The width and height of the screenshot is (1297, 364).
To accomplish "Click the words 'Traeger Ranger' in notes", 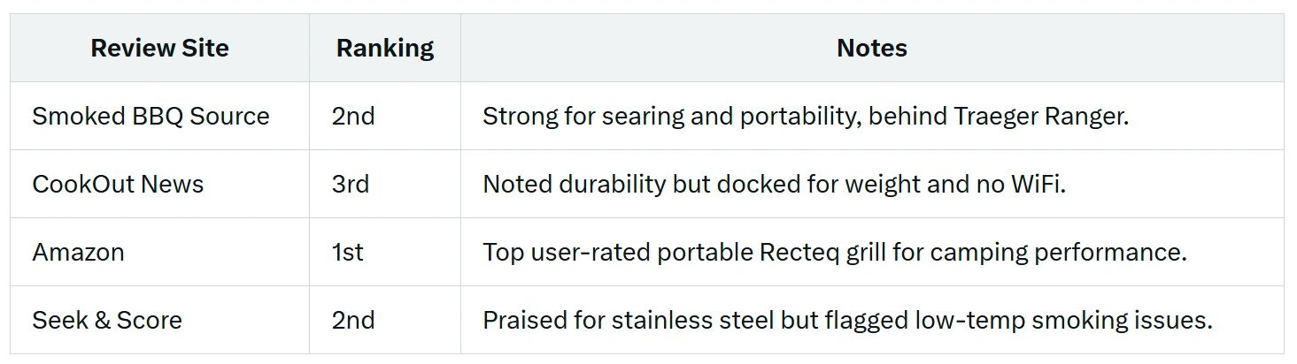I will tap(1039, 117).
